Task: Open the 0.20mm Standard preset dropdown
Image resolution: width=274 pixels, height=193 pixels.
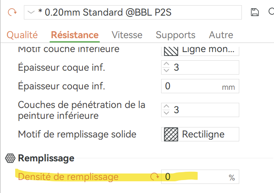Action: tap(132, 12)
